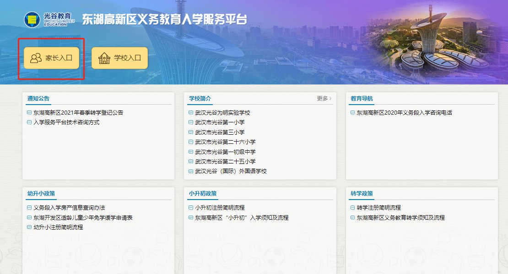Click bullet icon beside 武汉市光谷第一小学

191,122
